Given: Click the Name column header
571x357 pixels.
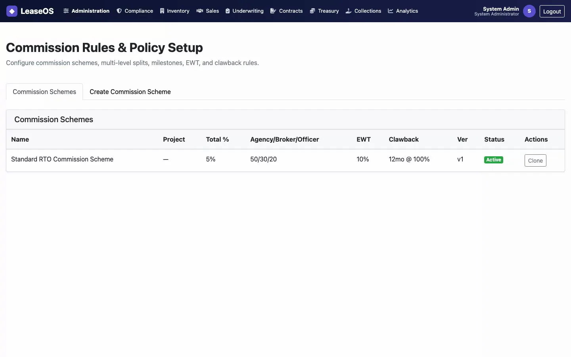Looking at the screenshot, I should click(x=20, y=139).
